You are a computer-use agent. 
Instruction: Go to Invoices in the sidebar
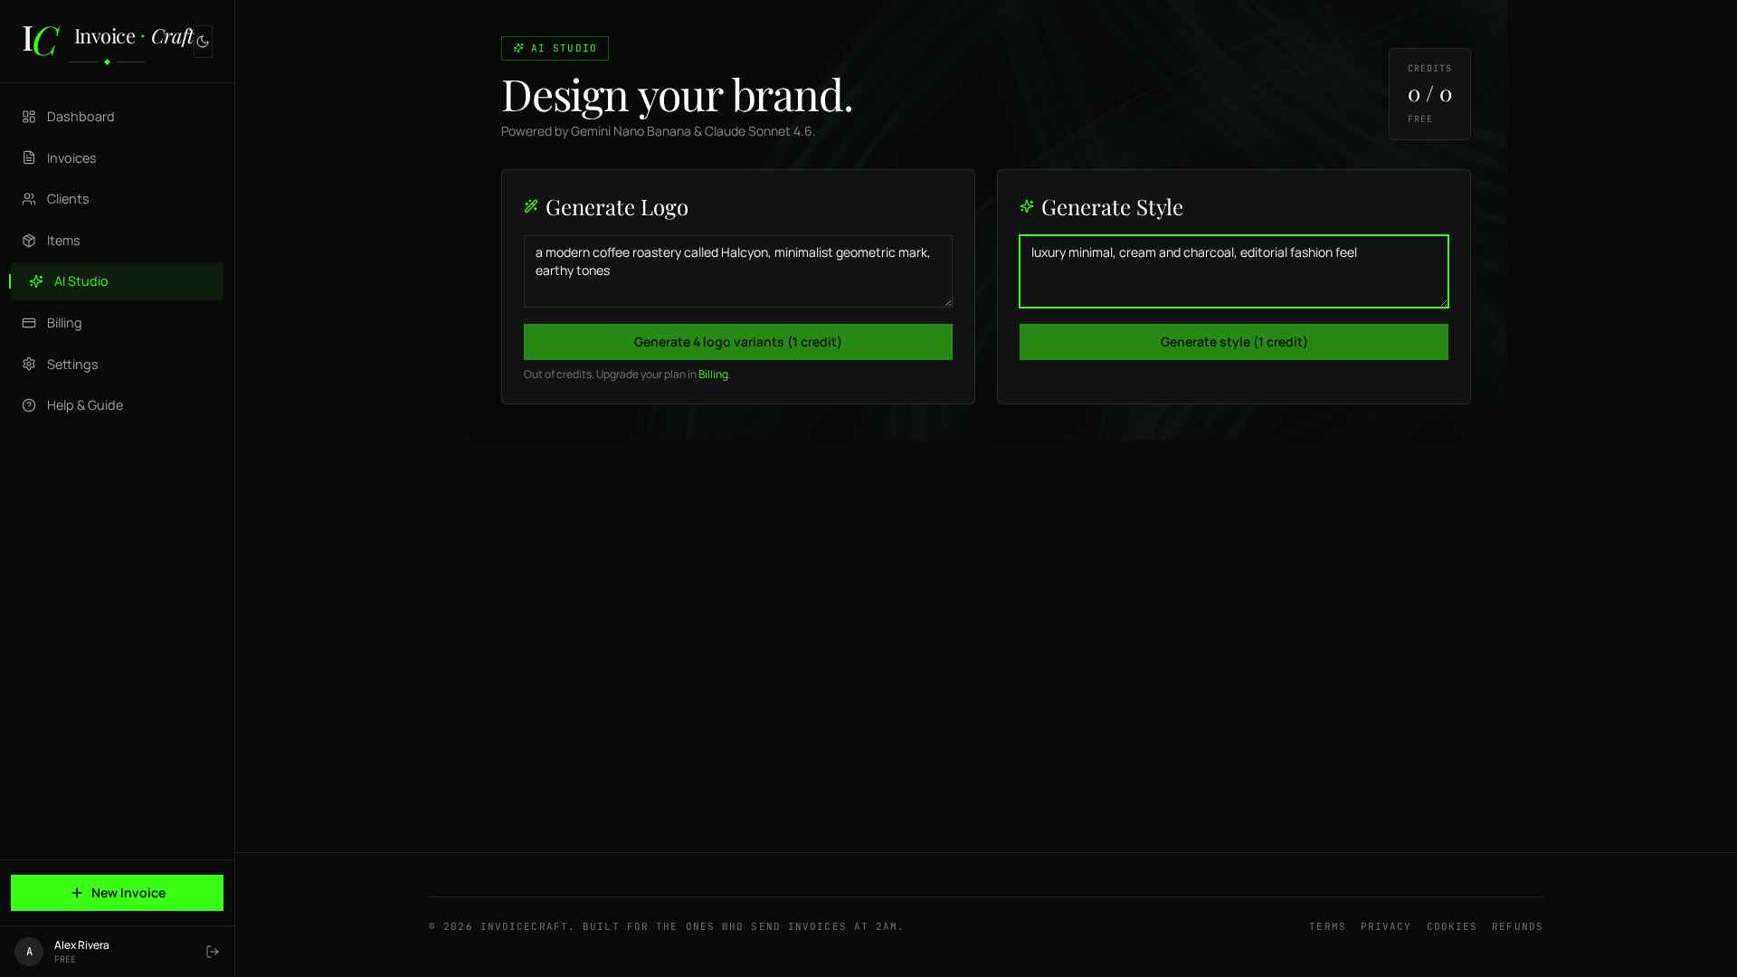[117, 158]
